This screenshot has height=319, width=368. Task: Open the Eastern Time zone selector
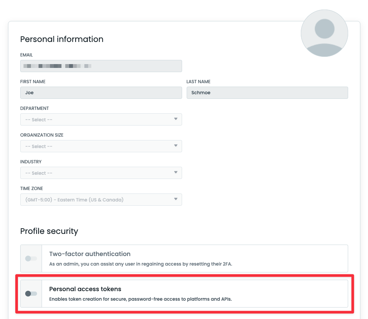pyautogui.click(x=95, y=200)
